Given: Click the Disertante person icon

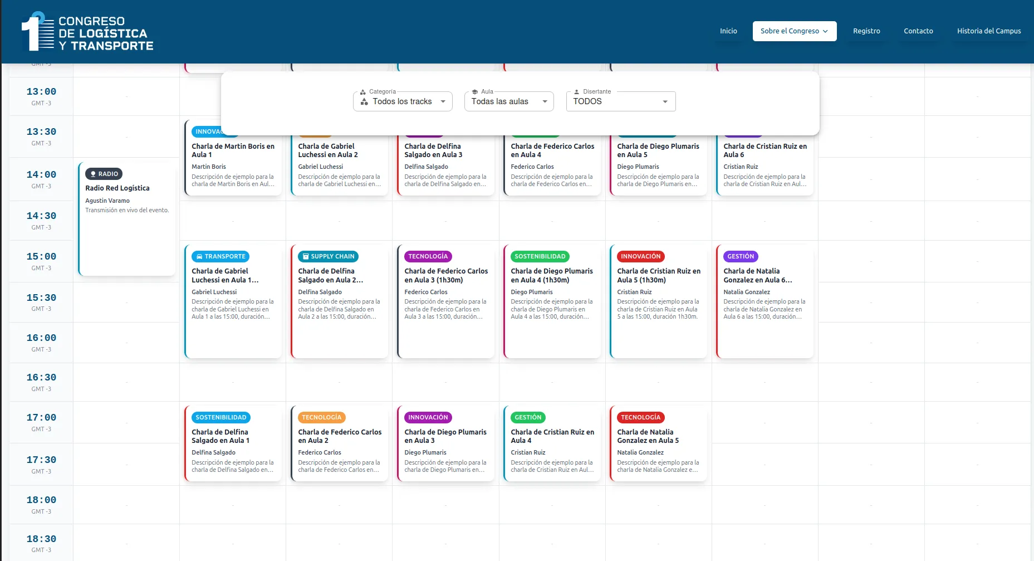Looking at the screenshot, I should (577, 92).
